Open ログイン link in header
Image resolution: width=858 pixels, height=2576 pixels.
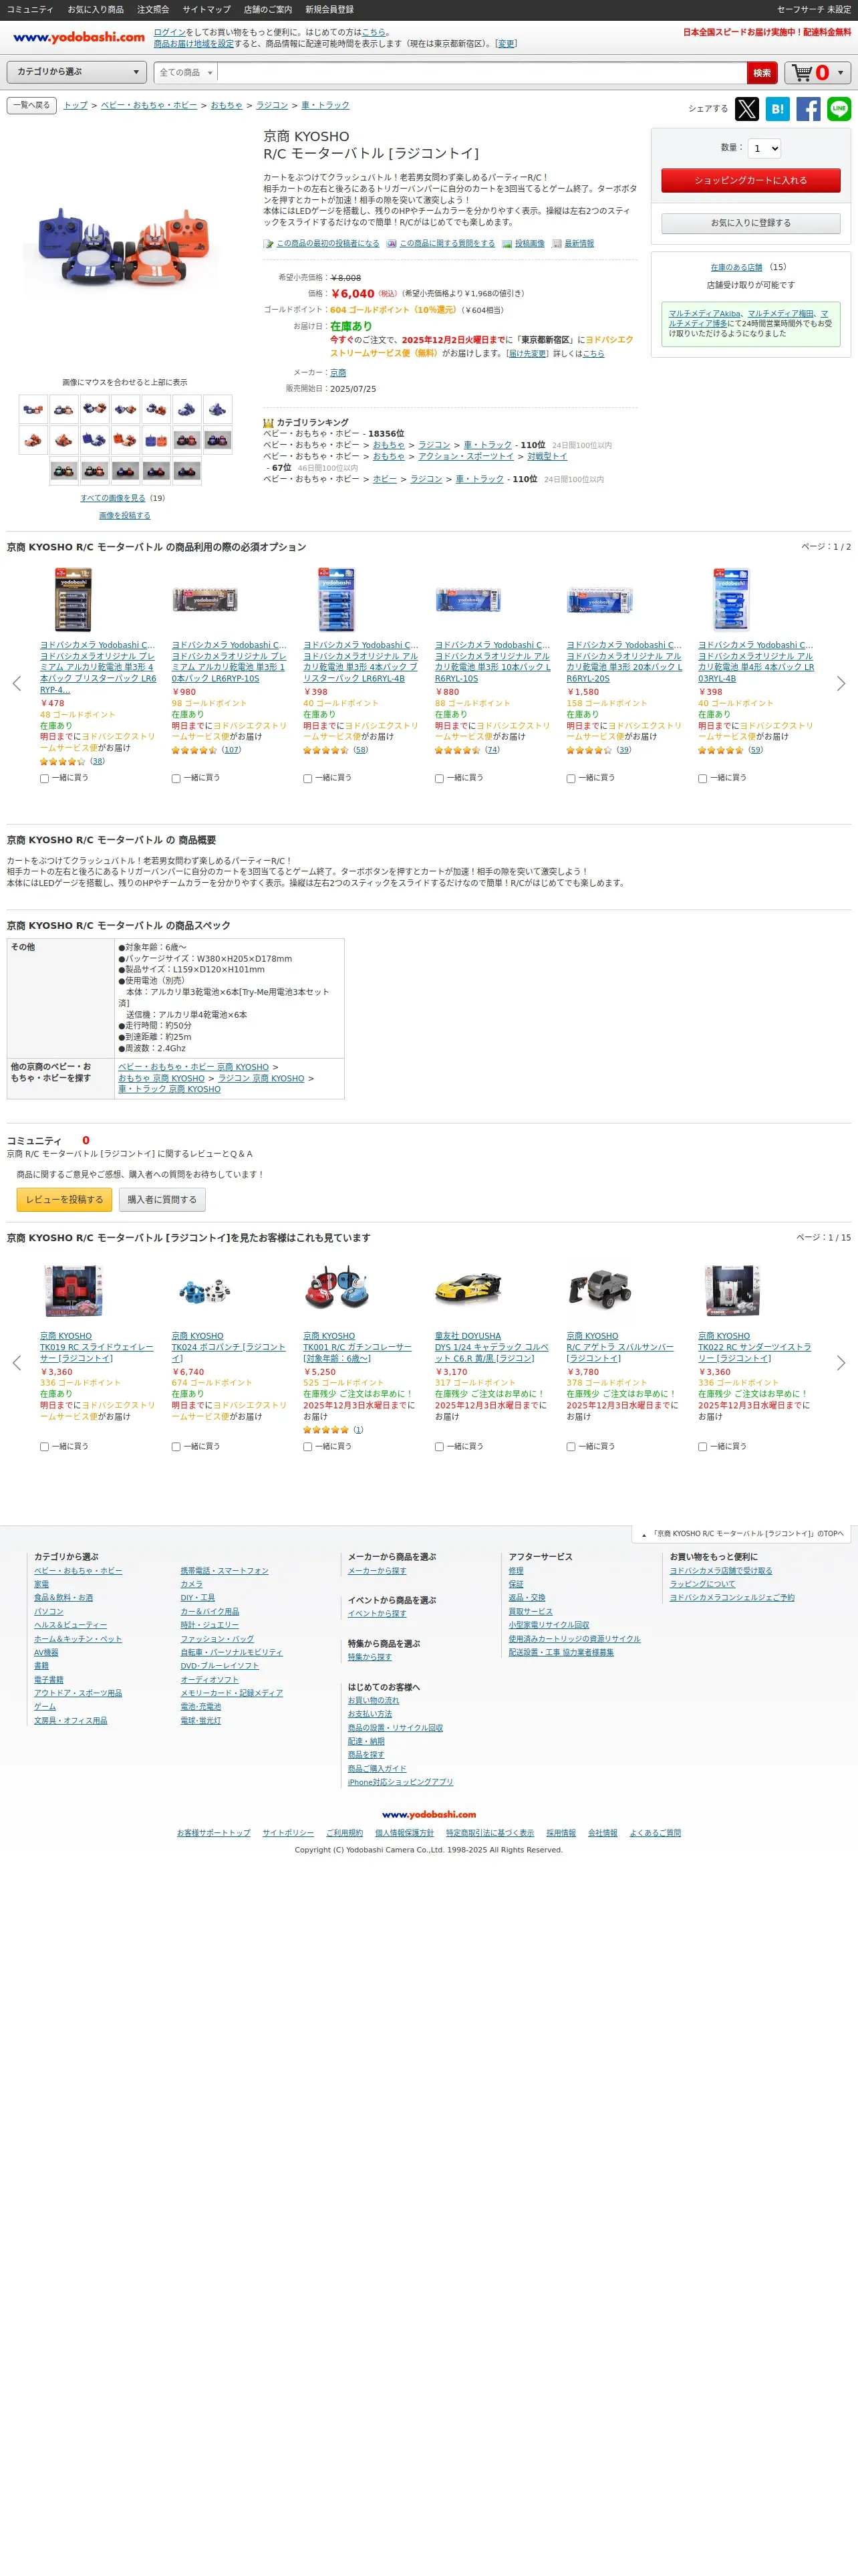point(170,32)
